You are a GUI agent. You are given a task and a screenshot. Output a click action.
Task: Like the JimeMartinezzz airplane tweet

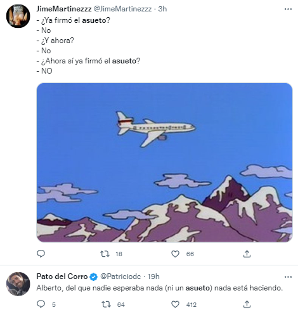tap(175, 254)
